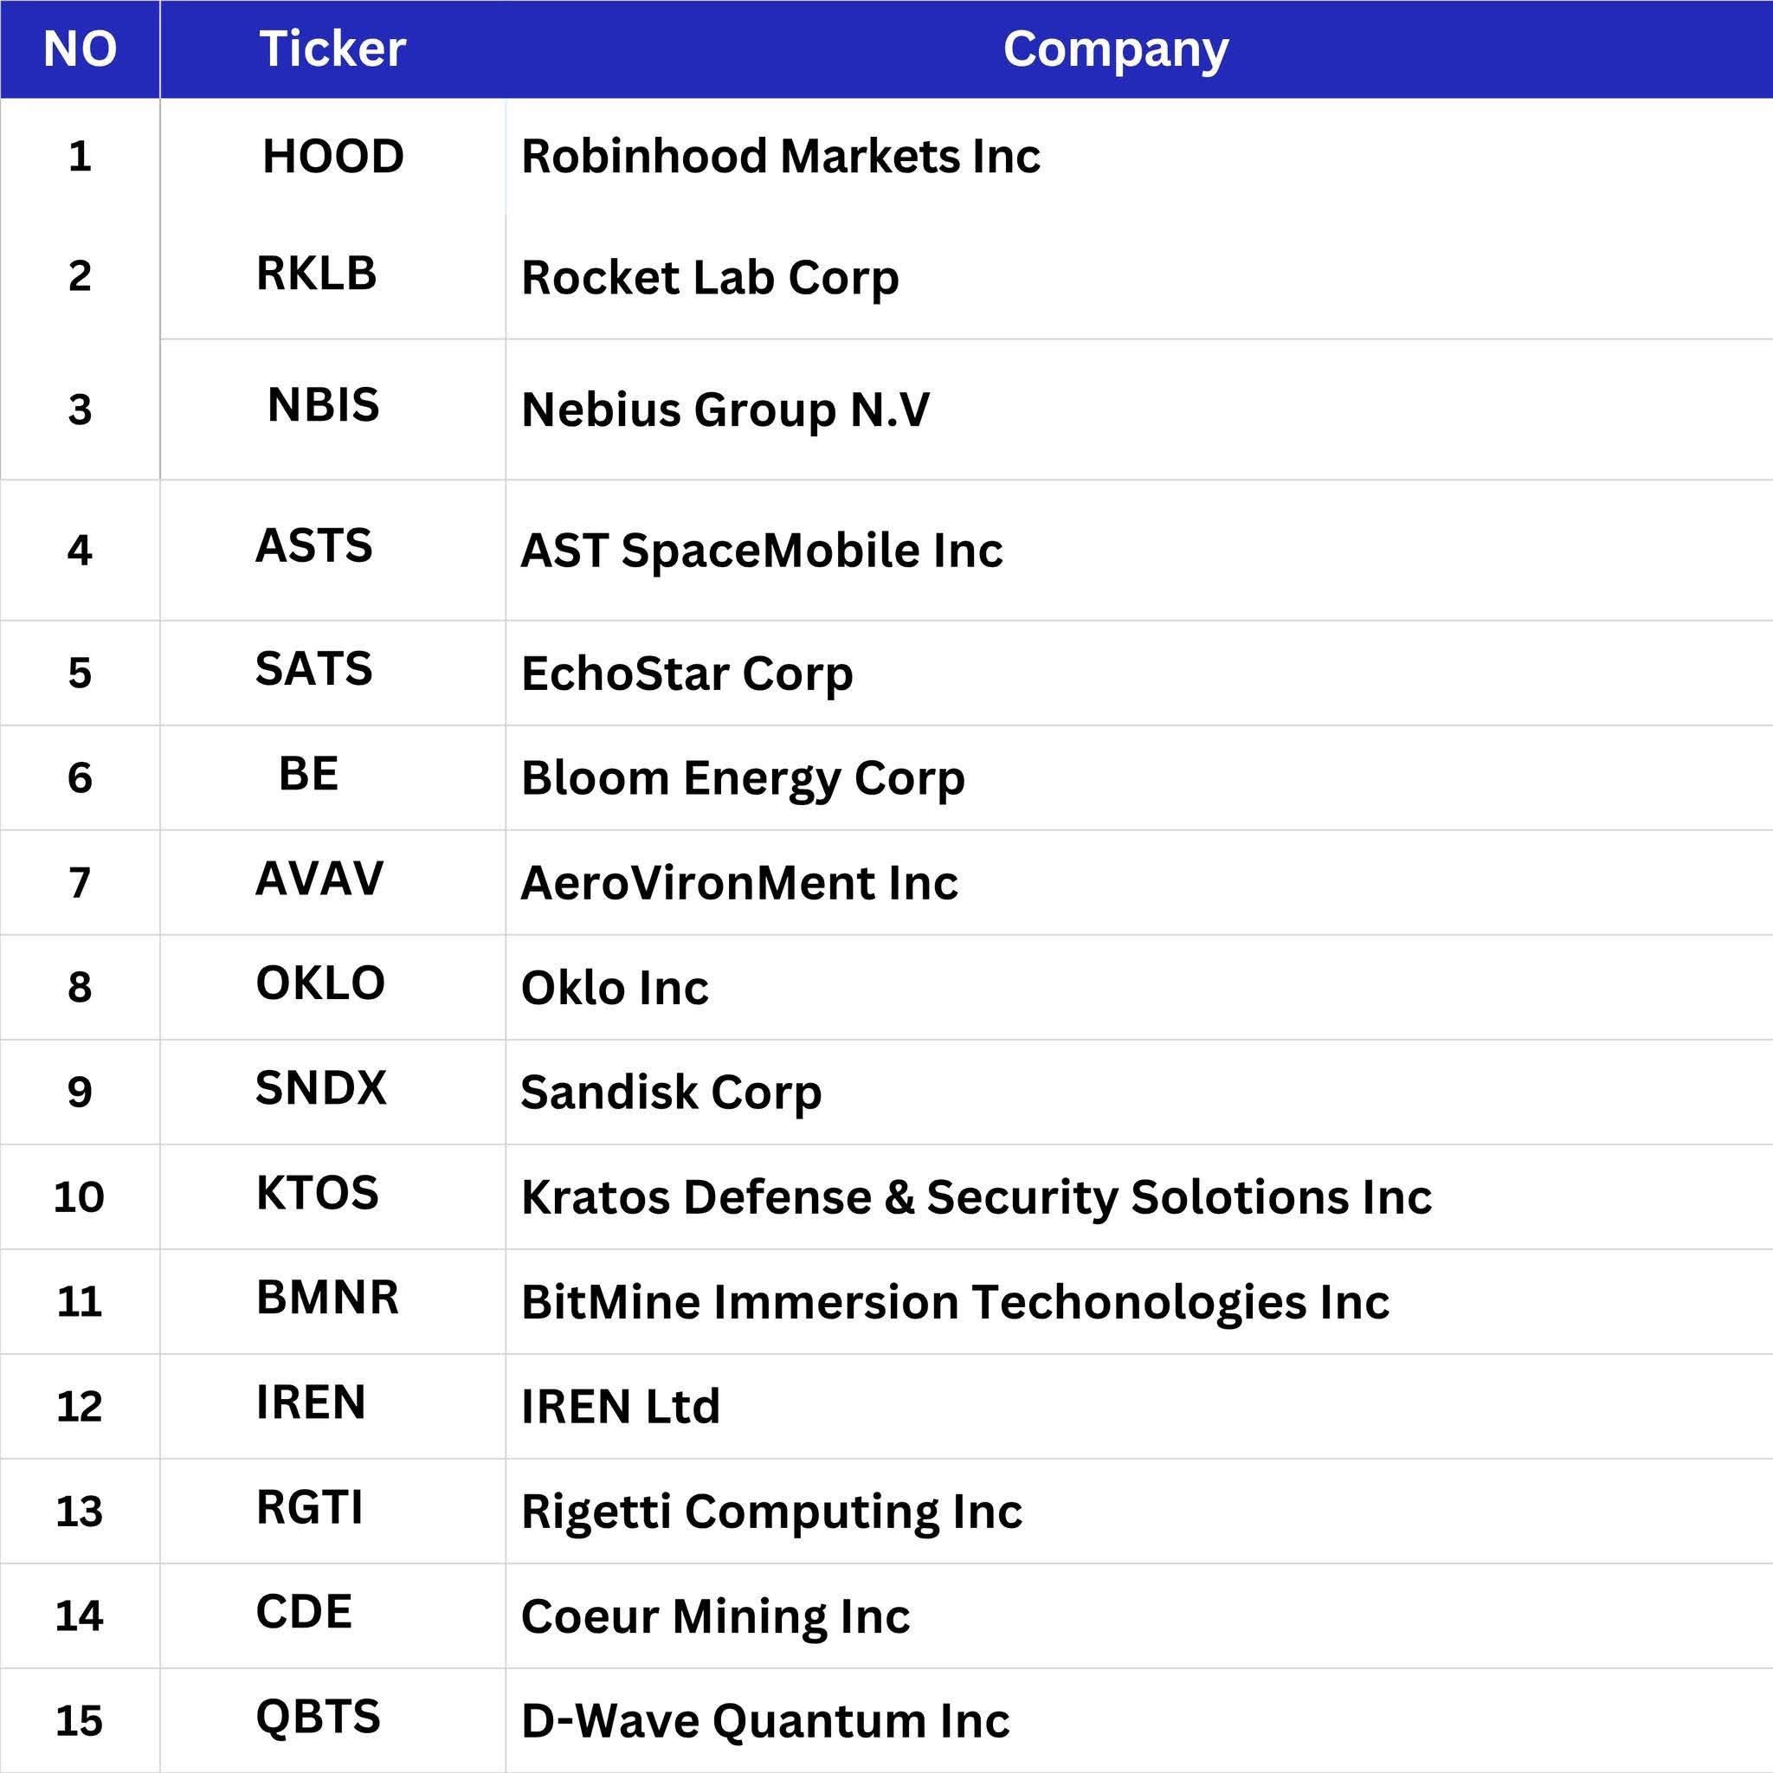Select the BE ticker cell
Screen dimensions: 1773x1773
tap(308, 774)
